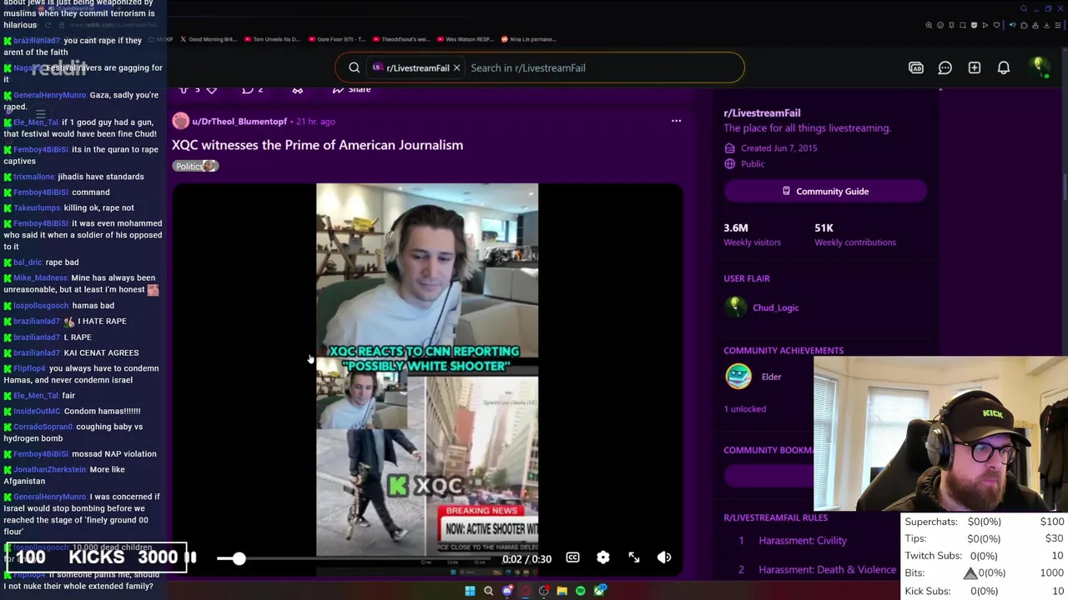Open the Good Morning Brit... bookmark
This screenshot has width=1068, height=600.
pyautogui.click(x=209, y=39)
